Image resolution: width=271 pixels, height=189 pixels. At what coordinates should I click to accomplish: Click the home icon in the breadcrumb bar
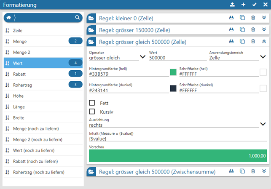[8, 18]
